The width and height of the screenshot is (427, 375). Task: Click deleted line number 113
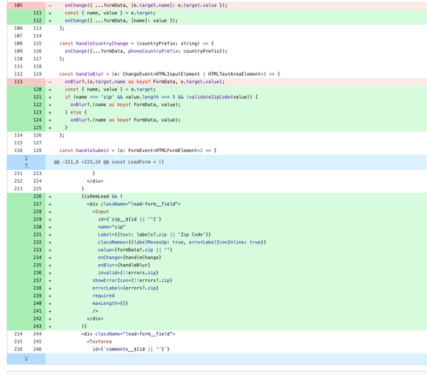[18, 82]
